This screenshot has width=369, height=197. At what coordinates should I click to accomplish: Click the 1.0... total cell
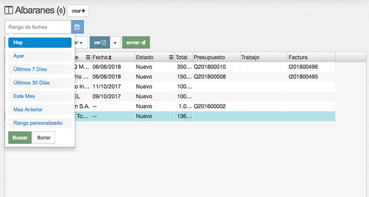tap(184, 106)
